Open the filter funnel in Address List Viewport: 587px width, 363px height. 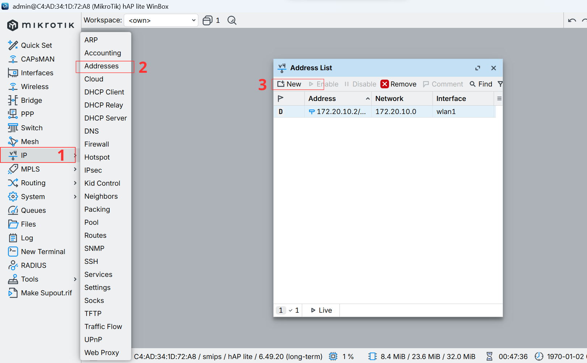[500, 84]
